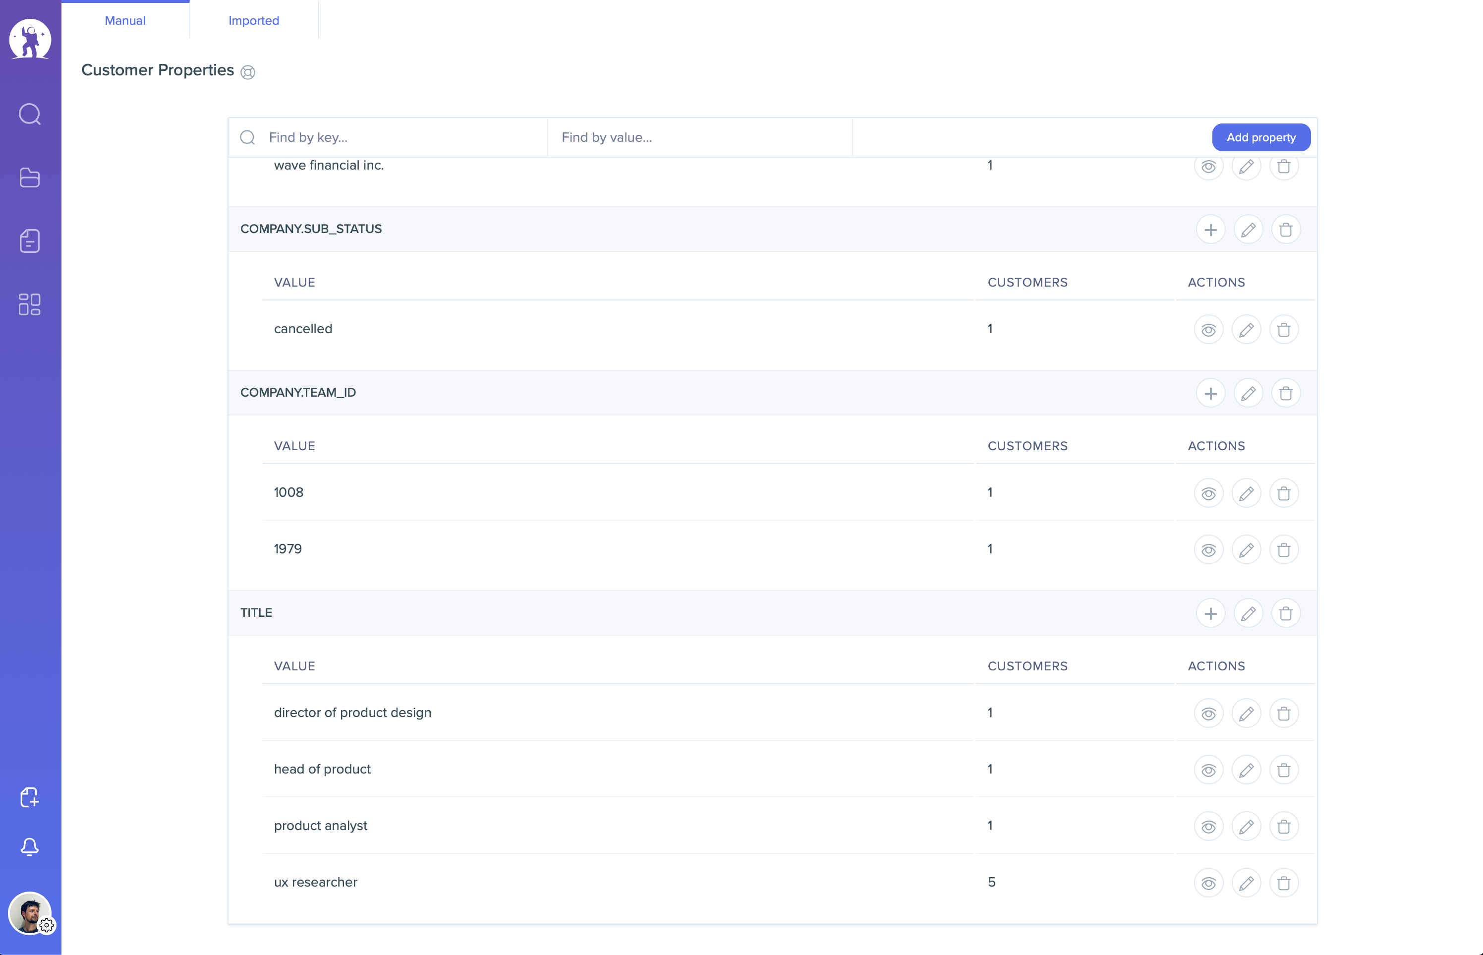Screen dimensions: 1483x955
Task: Delete the cancelled value
Action: [x=1284, y=330]
